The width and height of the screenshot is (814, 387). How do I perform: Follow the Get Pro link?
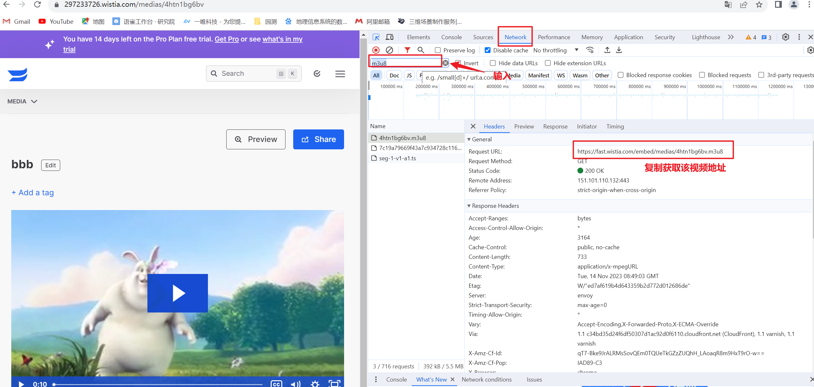click(227, 39)
